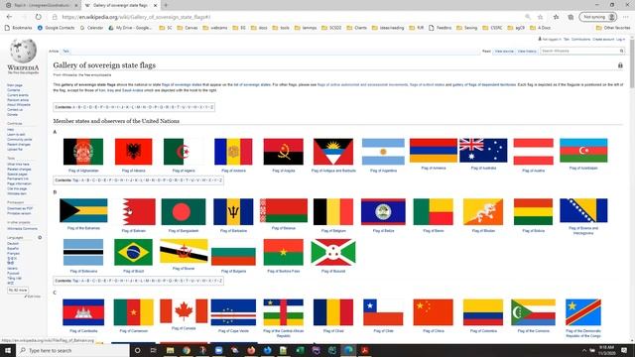Screen dimensions: 635x357
Task: Open Google Contacts bookmark
Action: pyautogui.click(x=56, y=28)
